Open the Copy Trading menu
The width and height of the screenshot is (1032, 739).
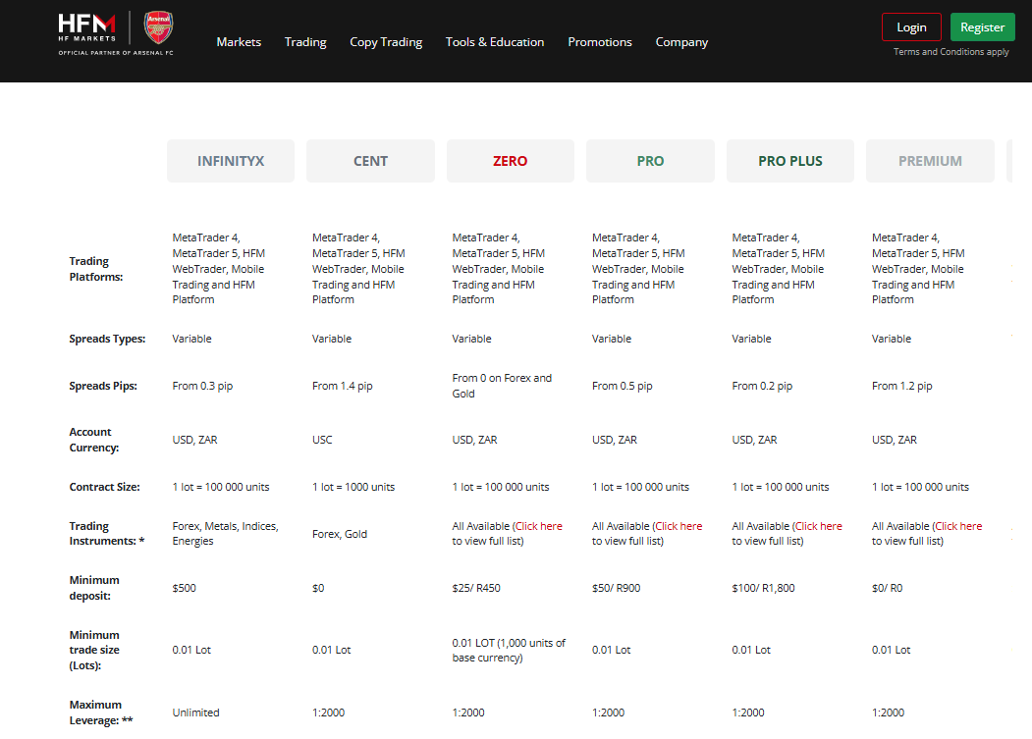click(386, 42)
